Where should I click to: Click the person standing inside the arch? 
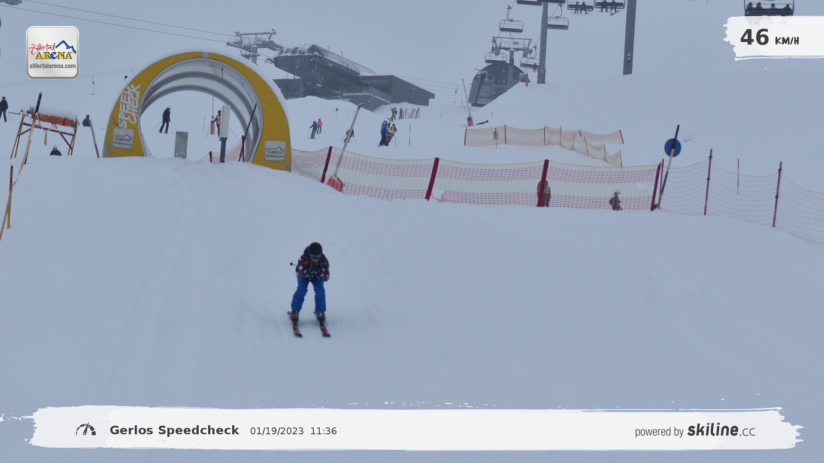(166, 120)
